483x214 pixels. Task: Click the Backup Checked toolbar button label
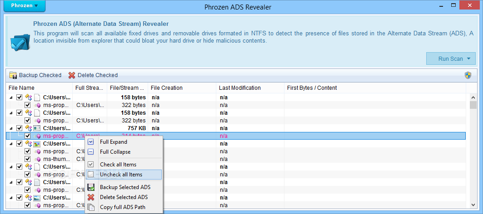40,75
